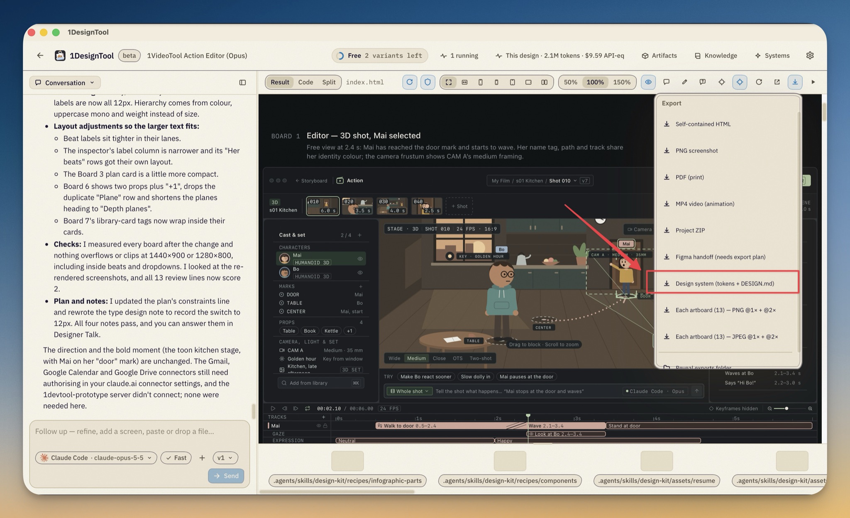The height and width of the screenshot is (518, 850).
Task: Choose Self-contained HTML export
Action: [x=727, y=124]
